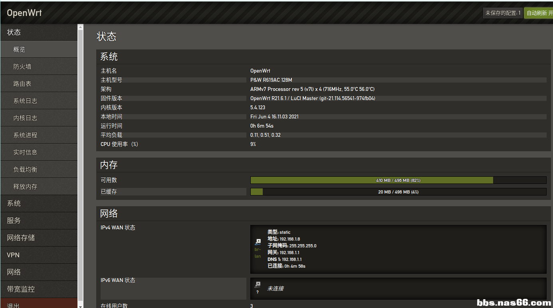Click the OpenWrt logo in header
This screenshot has width=553, height=308.
click(24, 13)
